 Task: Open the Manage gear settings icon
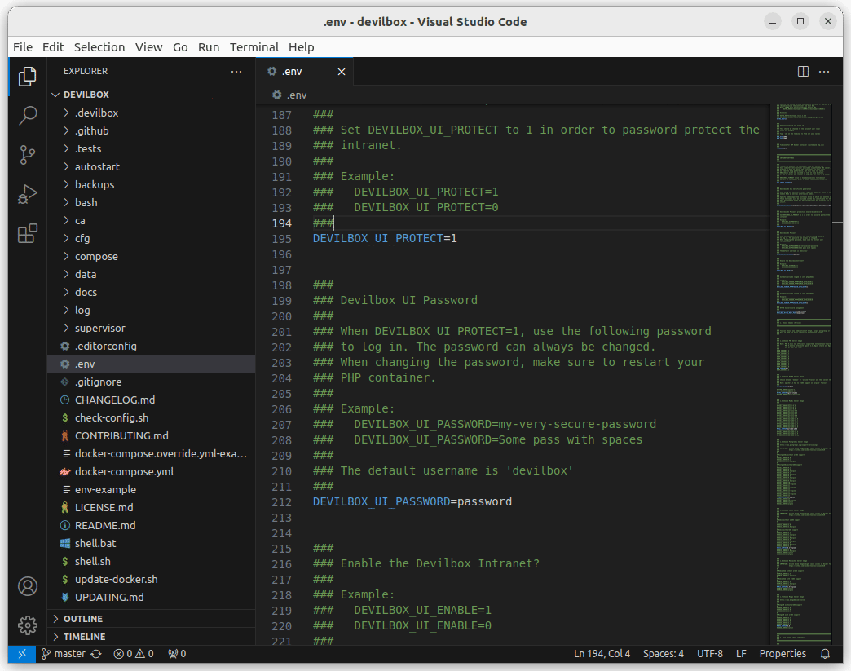pyautogui.click(x=28, y=625)
